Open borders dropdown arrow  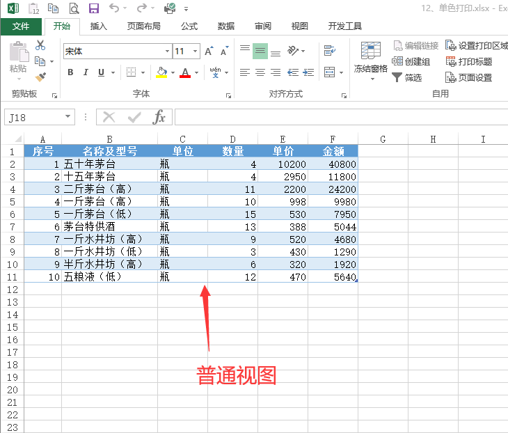pyautogui.click(x=143, y=72)
